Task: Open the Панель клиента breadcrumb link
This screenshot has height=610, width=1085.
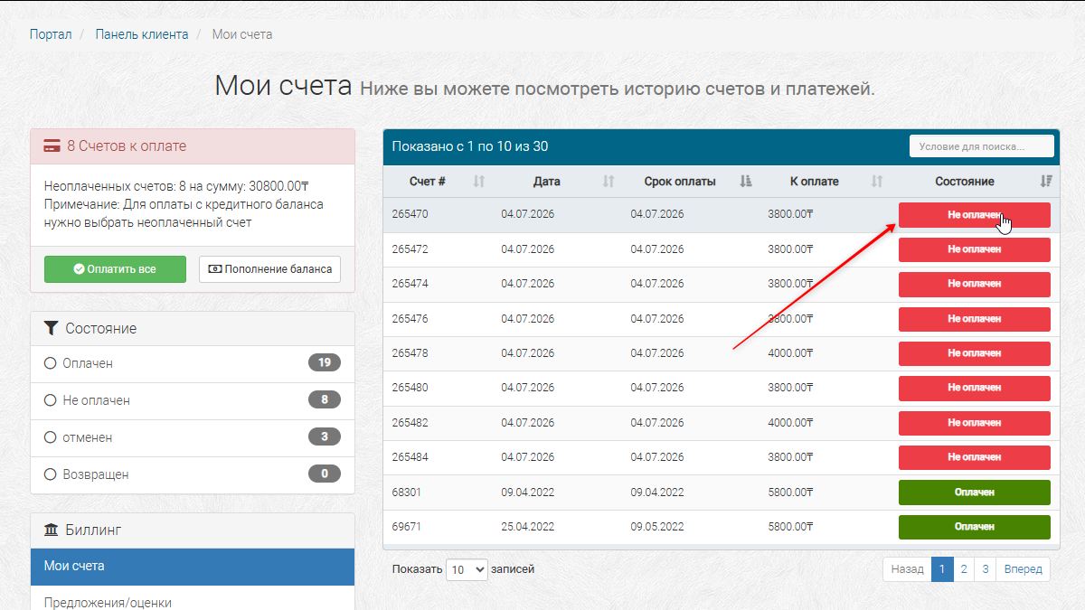Action: coord(142,34)
